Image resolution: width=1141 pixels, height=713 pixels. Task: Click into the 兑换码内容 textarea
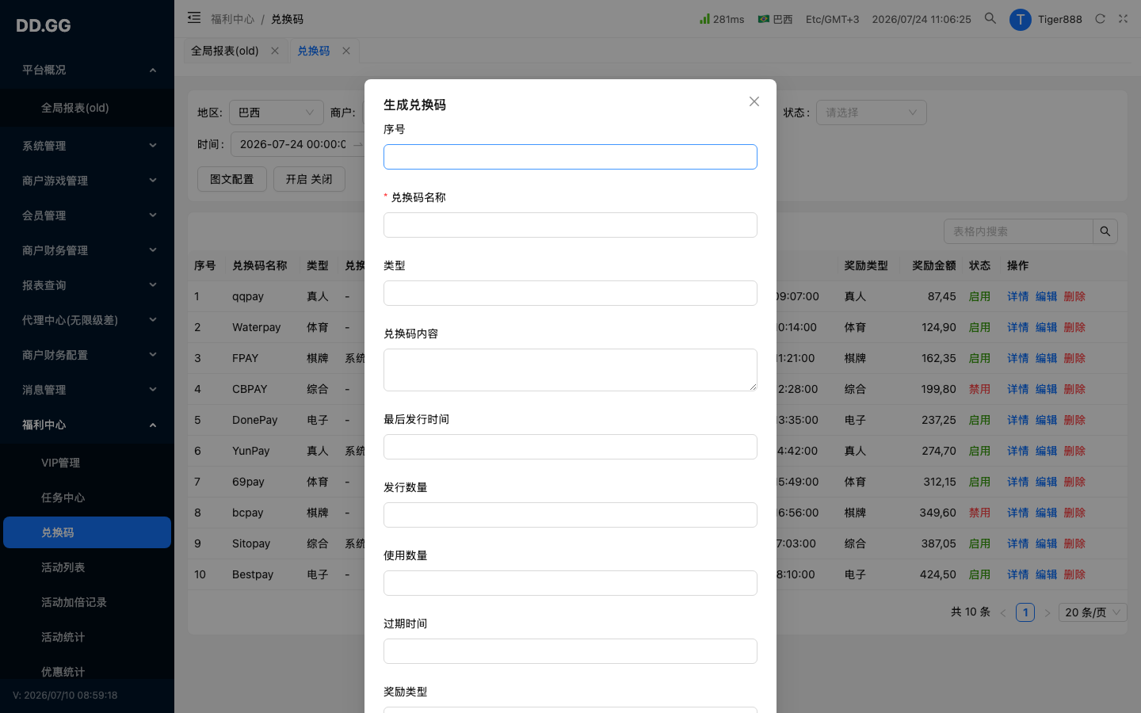pyautogui.click(x=570, y=370)
